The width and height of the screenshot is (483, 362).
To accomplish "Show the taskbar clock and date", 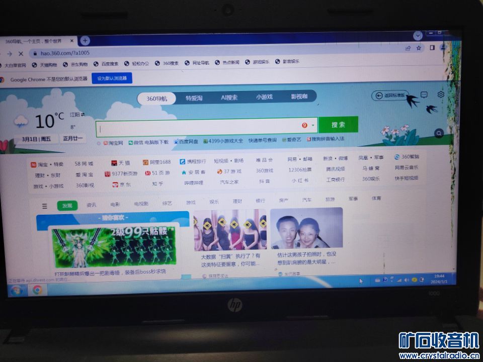I will 439,279.
